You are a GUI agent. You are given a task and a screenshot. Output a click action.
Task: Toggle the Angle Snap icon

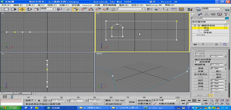pos(91,9)
